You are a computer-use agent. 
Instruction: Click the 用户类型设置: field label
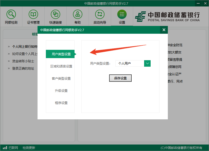click(x=100, y=64)
